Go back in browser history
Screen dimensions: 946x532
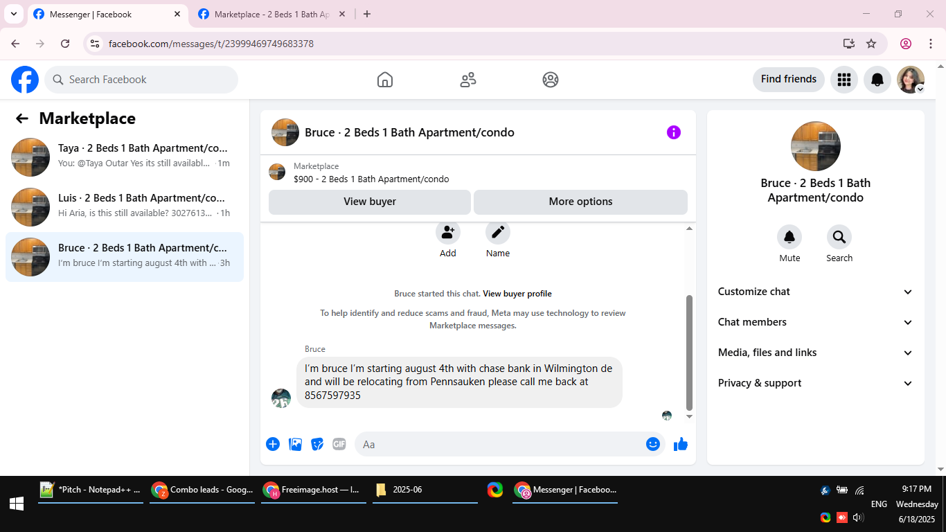(15, 44)
